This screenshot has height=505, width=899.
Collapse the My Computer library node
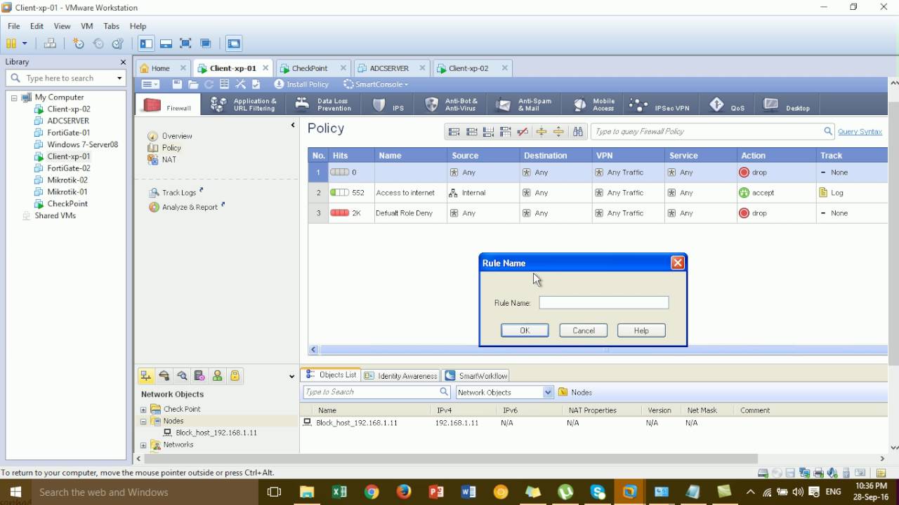tap(14, 97)
